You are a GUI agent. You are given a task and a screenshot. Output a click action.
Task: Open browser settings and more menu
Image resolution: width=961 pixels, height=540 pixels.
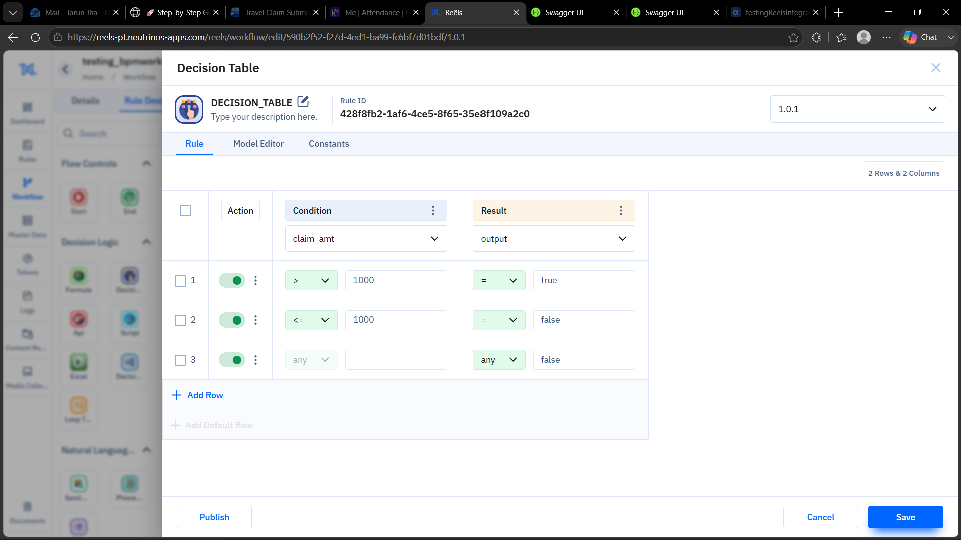coord(886,37)
